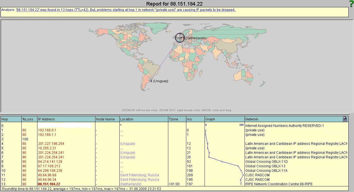Select IP address 192.168.0.1 at hop 1

[x=47, y=130]
